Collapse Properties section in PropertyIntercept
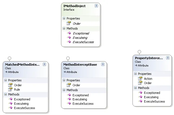Viewport: 174px width, 115px height. pyautogui.click(x=136, y=74)
